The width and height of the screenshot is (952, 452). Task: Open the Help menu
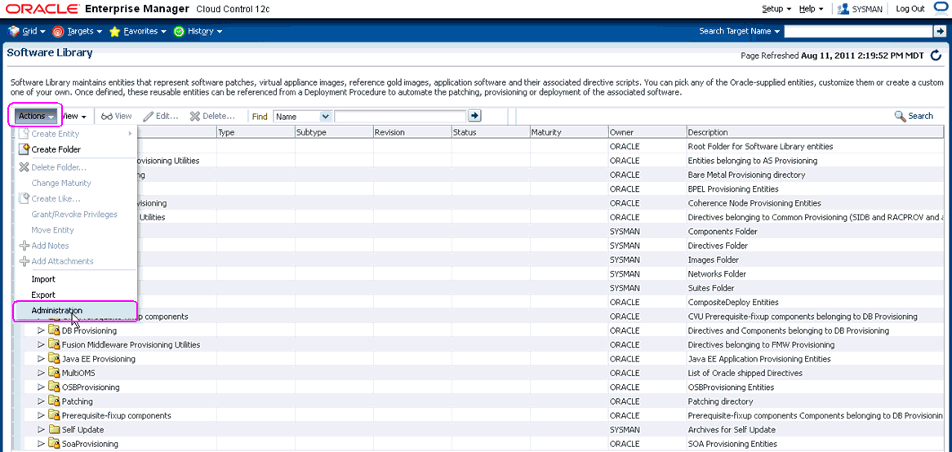811,9
